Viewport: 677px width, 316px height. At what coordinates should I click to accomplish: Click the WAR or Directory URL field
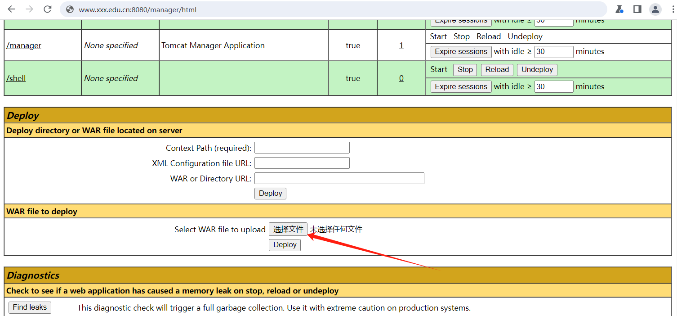339,178
